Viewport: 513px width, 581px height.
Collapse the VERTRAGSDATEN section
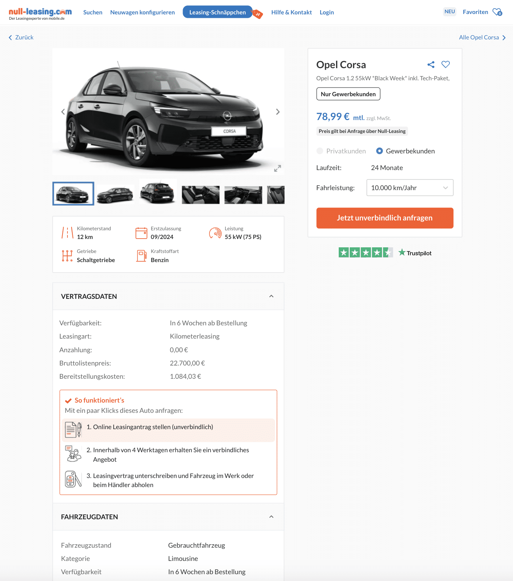click(271, 296)
